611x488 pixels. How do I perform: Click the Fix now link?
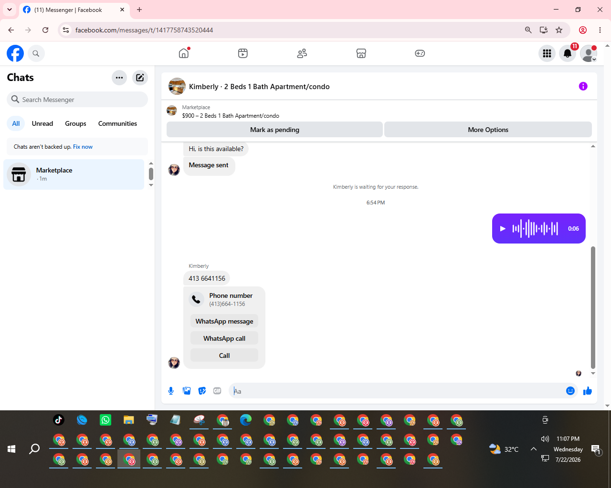click(83, 147)
